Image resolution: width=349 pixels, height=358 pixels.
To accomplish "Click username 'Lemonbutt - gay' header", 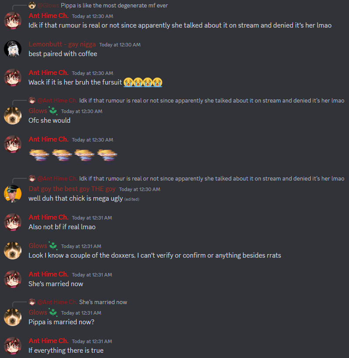I will 62,44.
